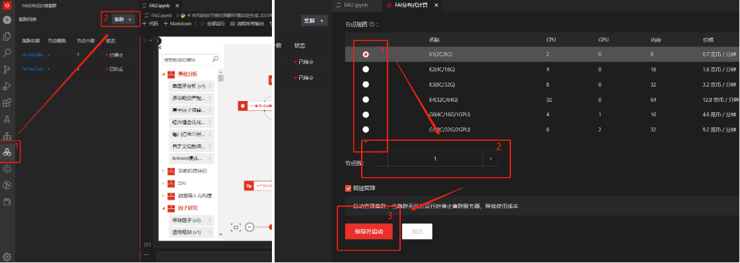The image size is (740, 263).
Task: Select the K1(2C/8G) node spec radio
Action: tap(365, 54)
